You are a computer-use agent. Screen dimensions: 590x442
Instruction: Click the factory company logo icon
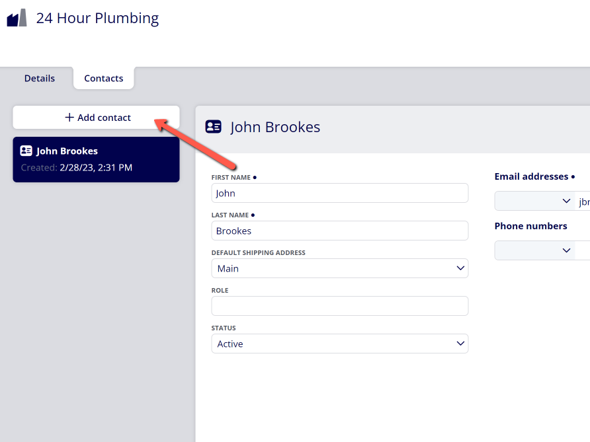pyautogui.click(x=17, y=18)
